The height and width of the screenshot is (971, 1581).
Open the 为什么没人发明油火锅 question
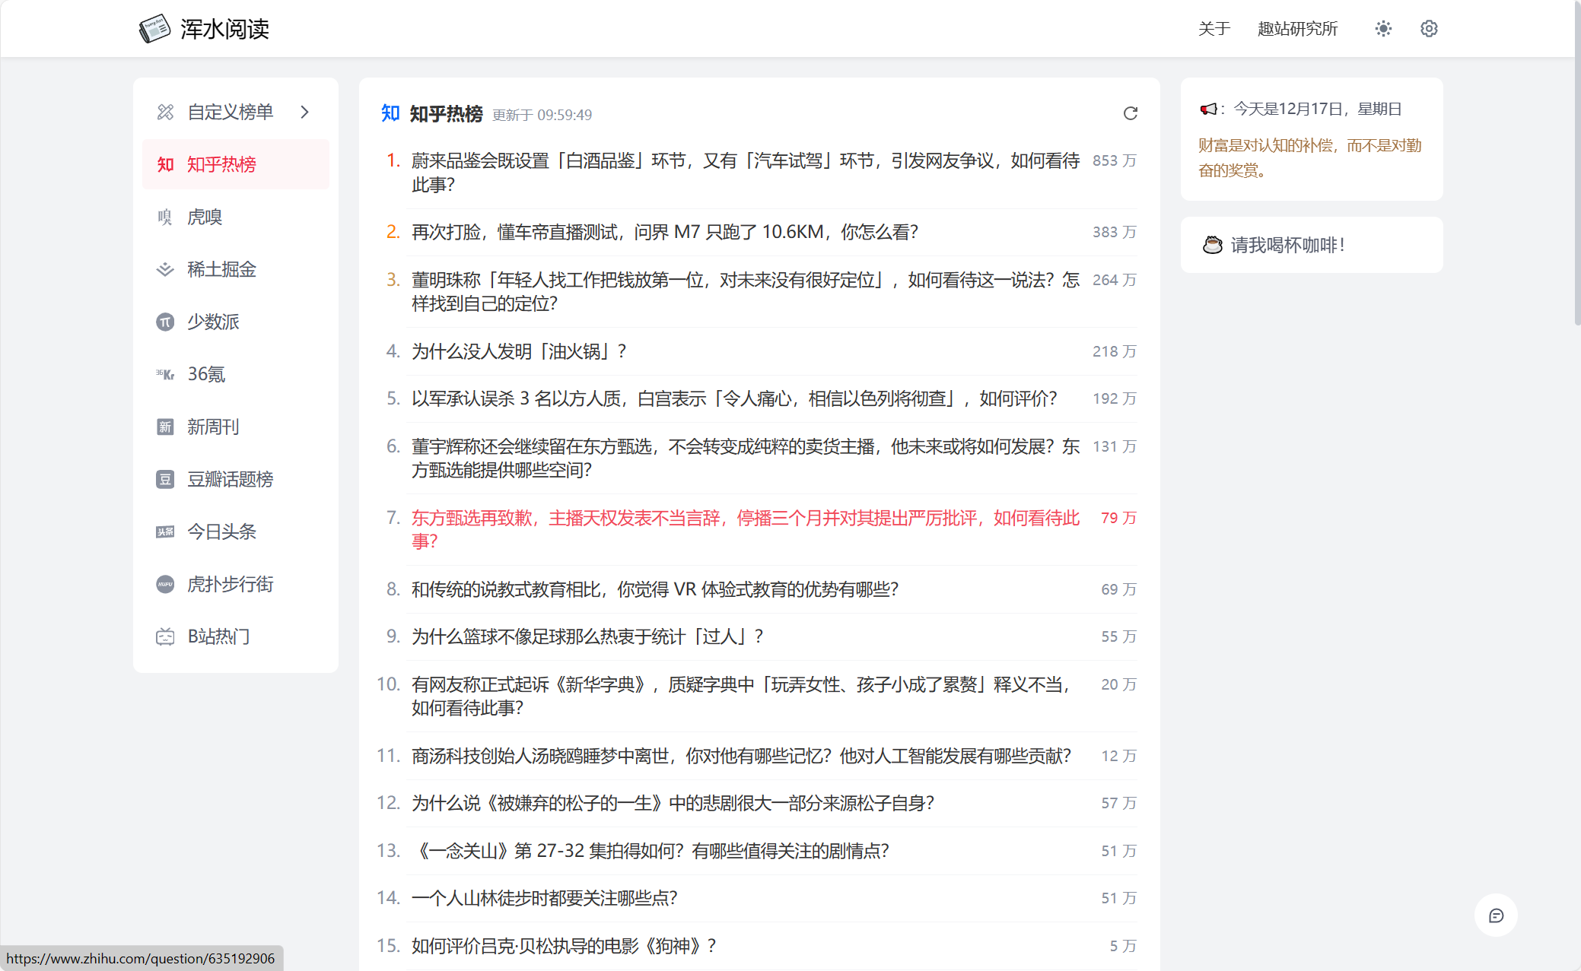click(x=518, y=351)
